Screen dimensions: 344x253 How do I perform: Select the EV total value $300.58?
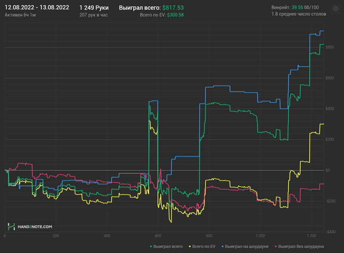point(175,15)
